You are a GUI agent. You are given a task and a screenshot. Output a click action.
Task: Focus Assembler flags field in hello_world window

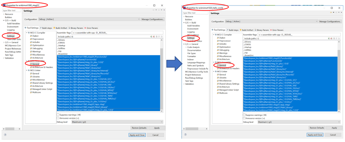click(299, 35)
